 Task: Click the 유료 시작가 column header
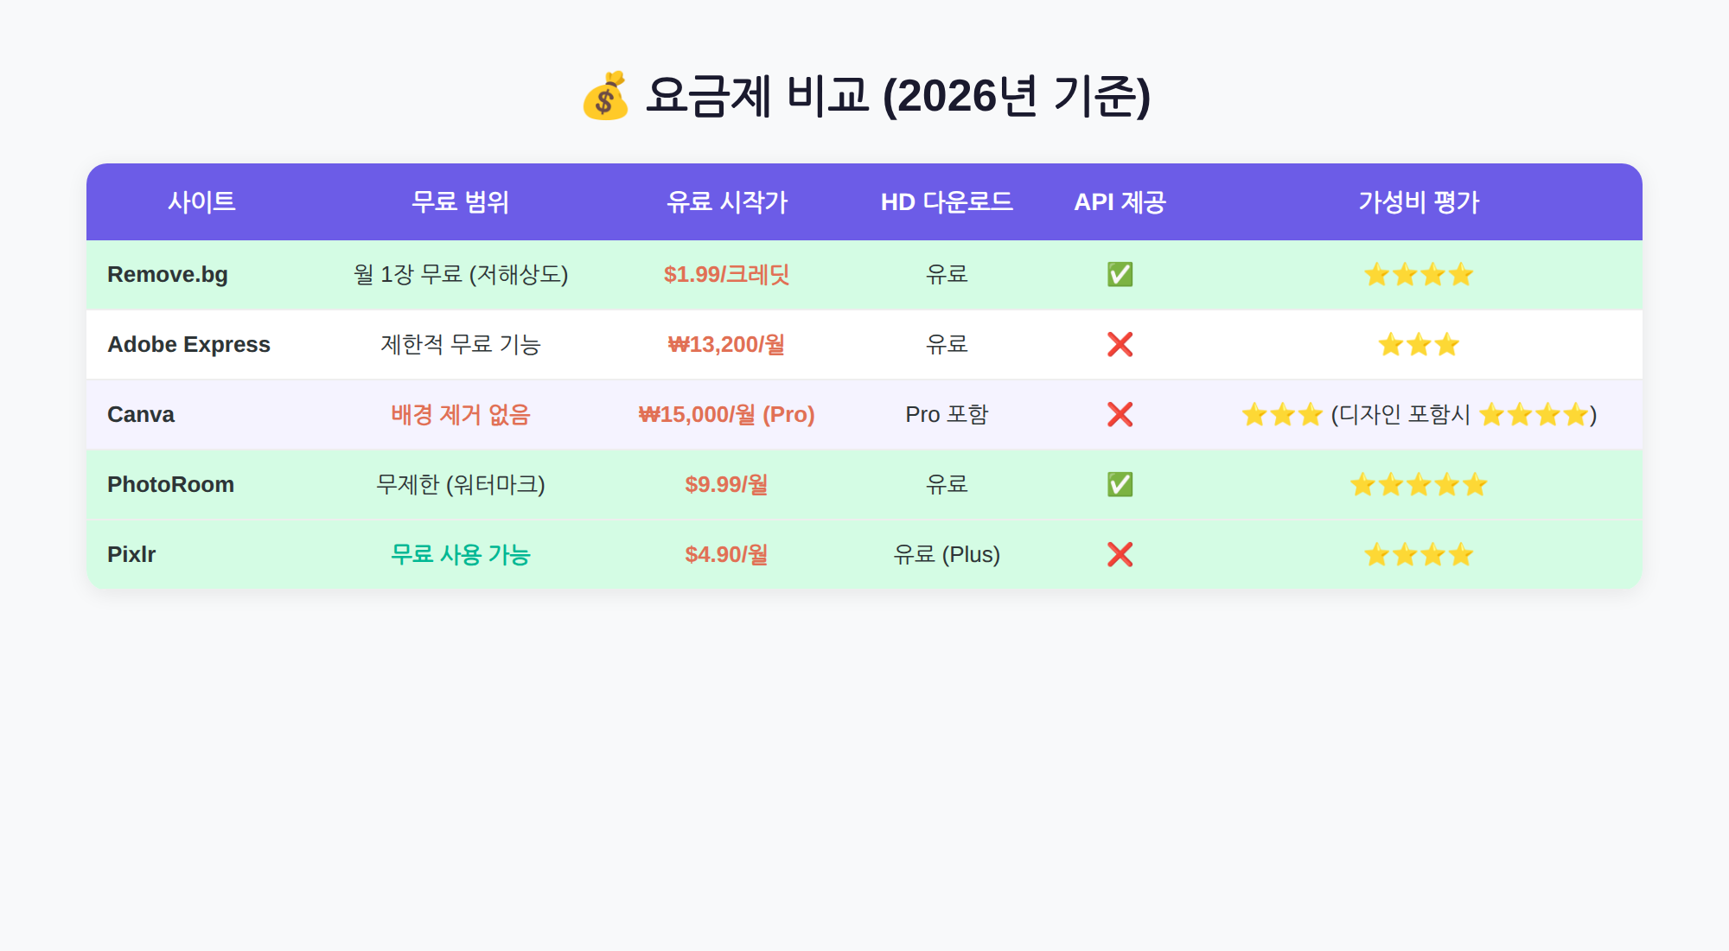coord(726,201)
